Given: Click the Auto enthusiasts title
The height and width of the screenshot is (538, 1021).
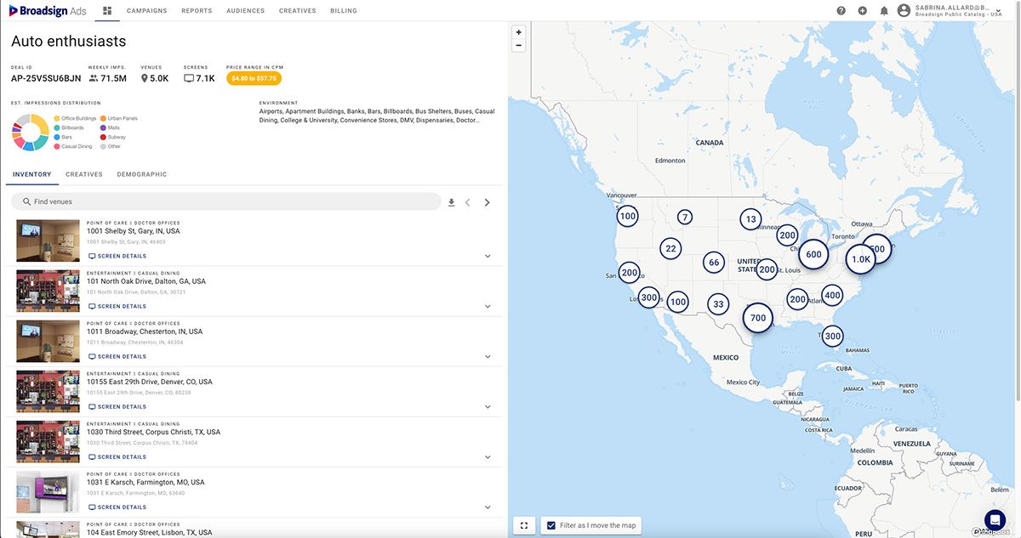Looking at the screenshot, I should (x=68, y=41).
